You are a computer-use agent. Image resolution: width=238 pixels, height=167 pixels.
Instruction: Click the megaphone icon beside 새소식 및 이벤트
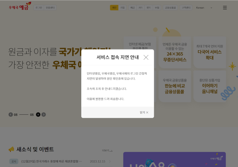click(x=12, y=149)
